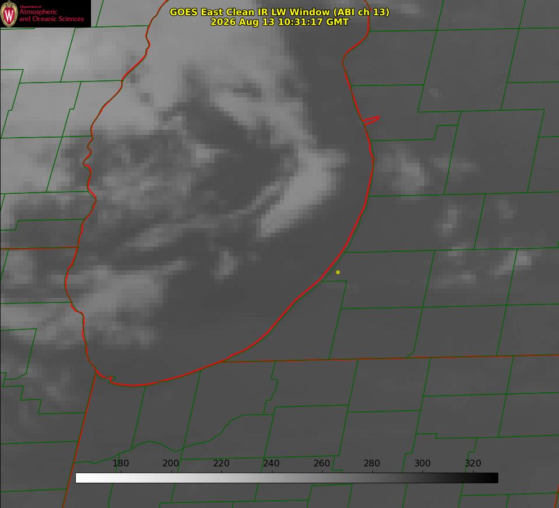This screenshot has width=559, height=508.
Task: Click the yellow dot marker near shoreline
Action: pos(338,272)
